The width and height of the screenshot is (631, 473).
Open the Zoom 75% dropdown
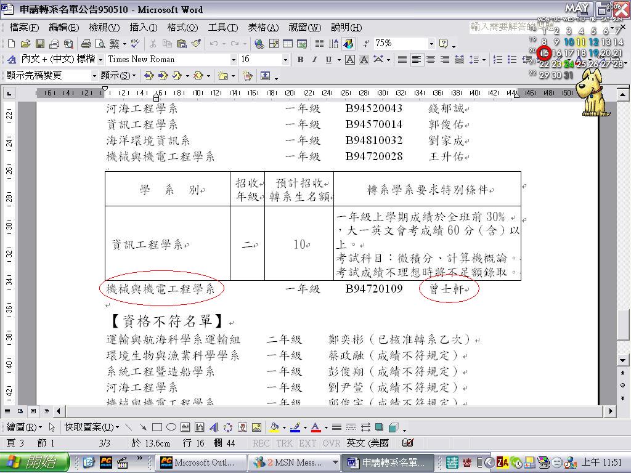pyautogui.click(x=431, y=44)
